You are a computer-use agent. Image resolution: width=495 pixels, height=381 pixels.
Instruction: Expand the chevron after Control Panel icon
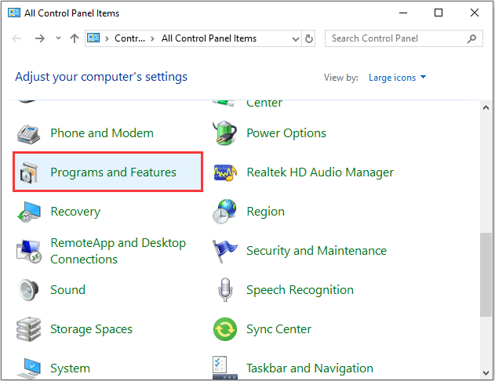107,38
